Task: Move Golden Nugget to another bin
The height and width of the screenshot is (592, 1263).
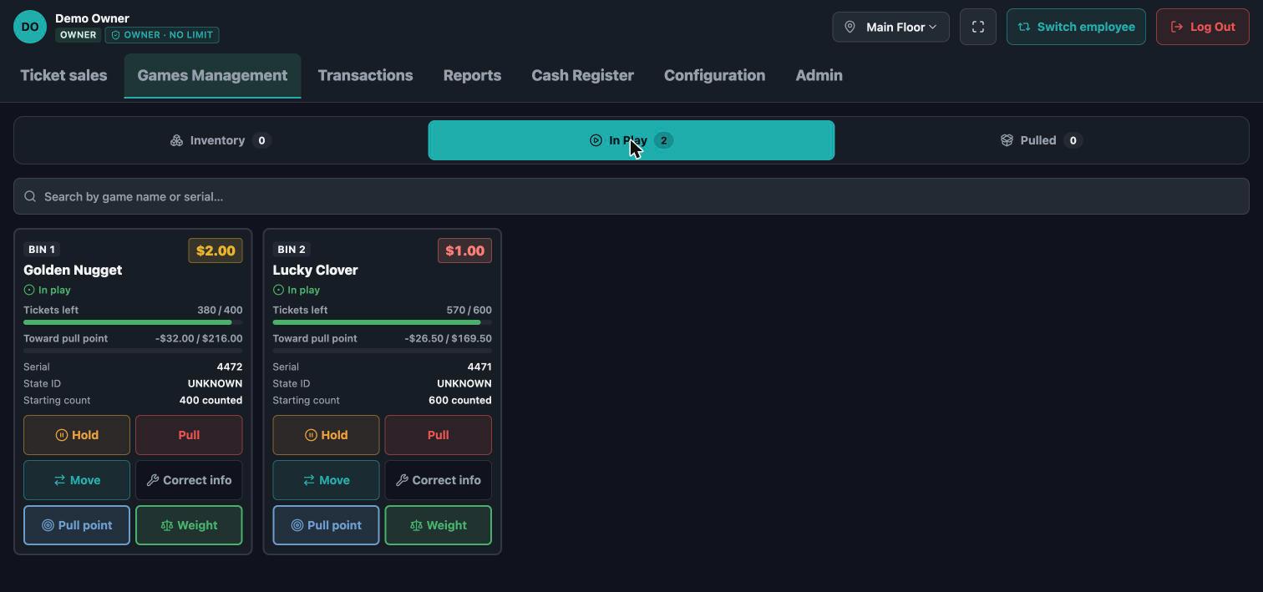Action: 77,480
